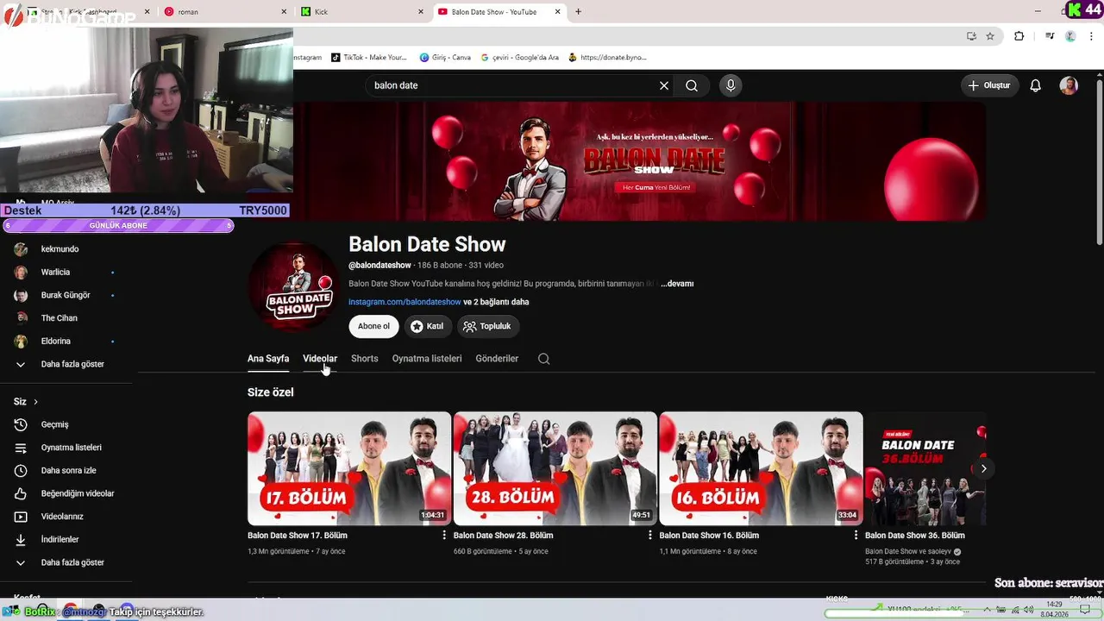Play the 16. Bölüm video thumbnail
The height and width of the screenshot is (621, 1104).
pyautogui.click(x=761, y=468)
